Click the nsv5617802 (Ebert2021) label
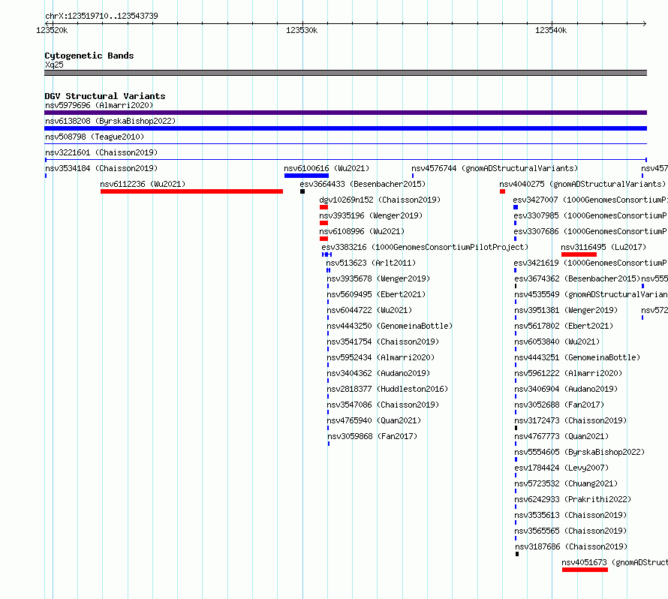 [564, 326]
